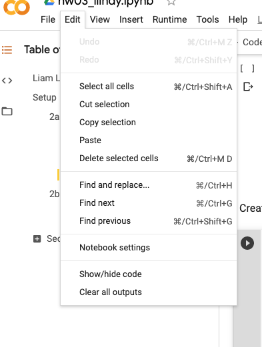
Task: Click Delete selected cells
Action: click(x=149, y=159)
